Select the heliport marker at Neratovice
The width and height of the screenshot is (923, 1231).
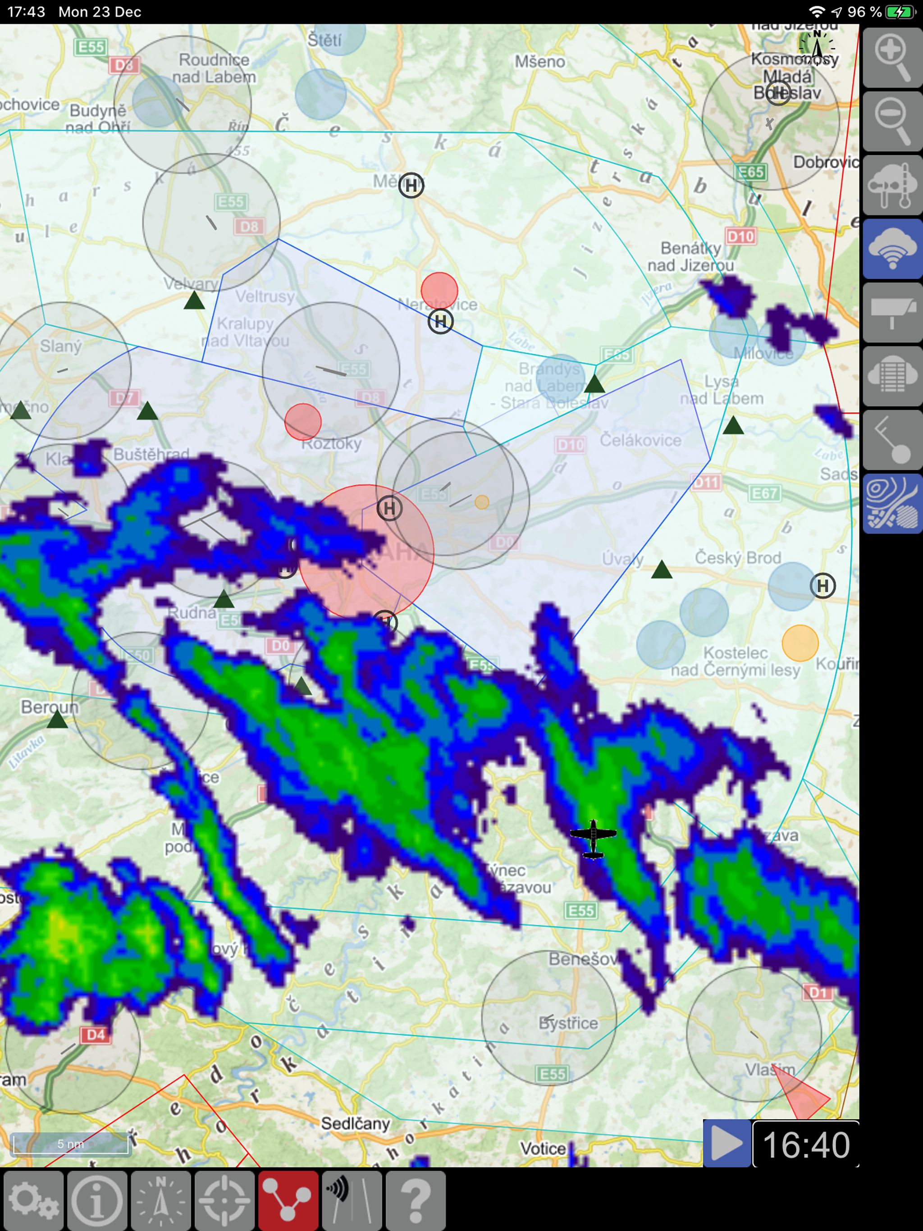pos(440,321)
